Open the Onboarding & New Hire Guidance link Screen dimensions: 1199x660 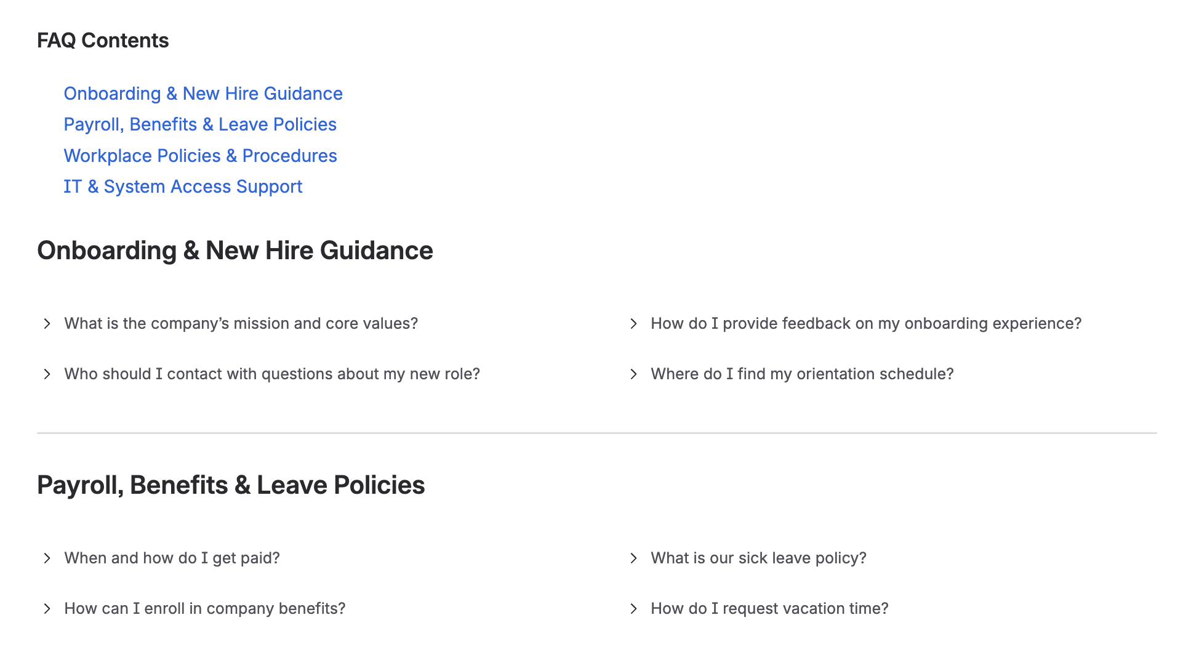[x=203, y=94]
